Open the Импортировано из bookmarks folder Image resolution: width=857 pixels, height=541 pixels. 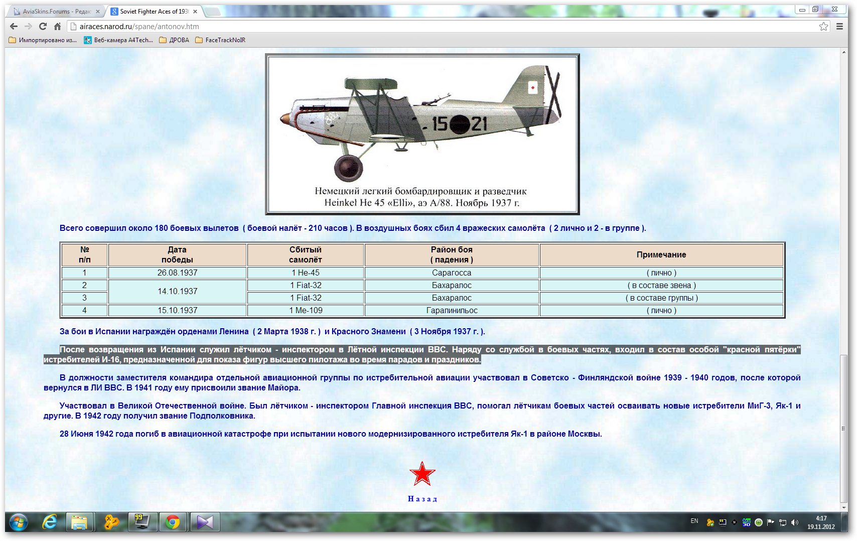point(43,40)
